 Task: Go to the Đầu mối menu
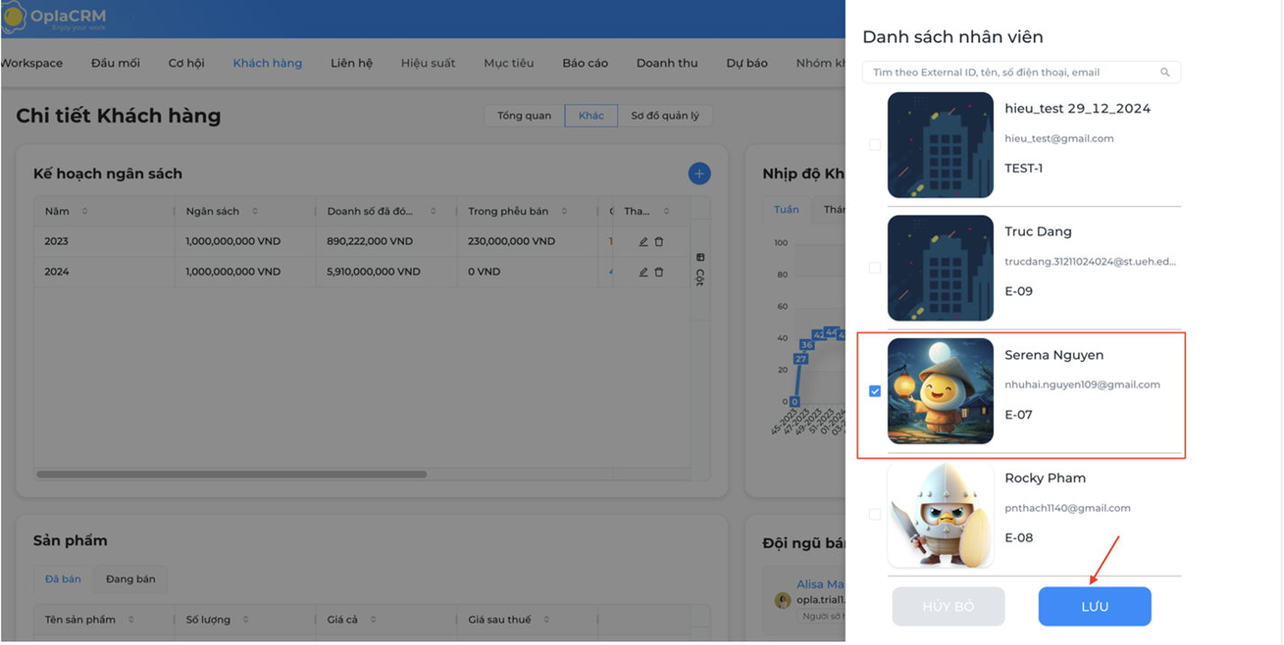[x=115, y=63]
